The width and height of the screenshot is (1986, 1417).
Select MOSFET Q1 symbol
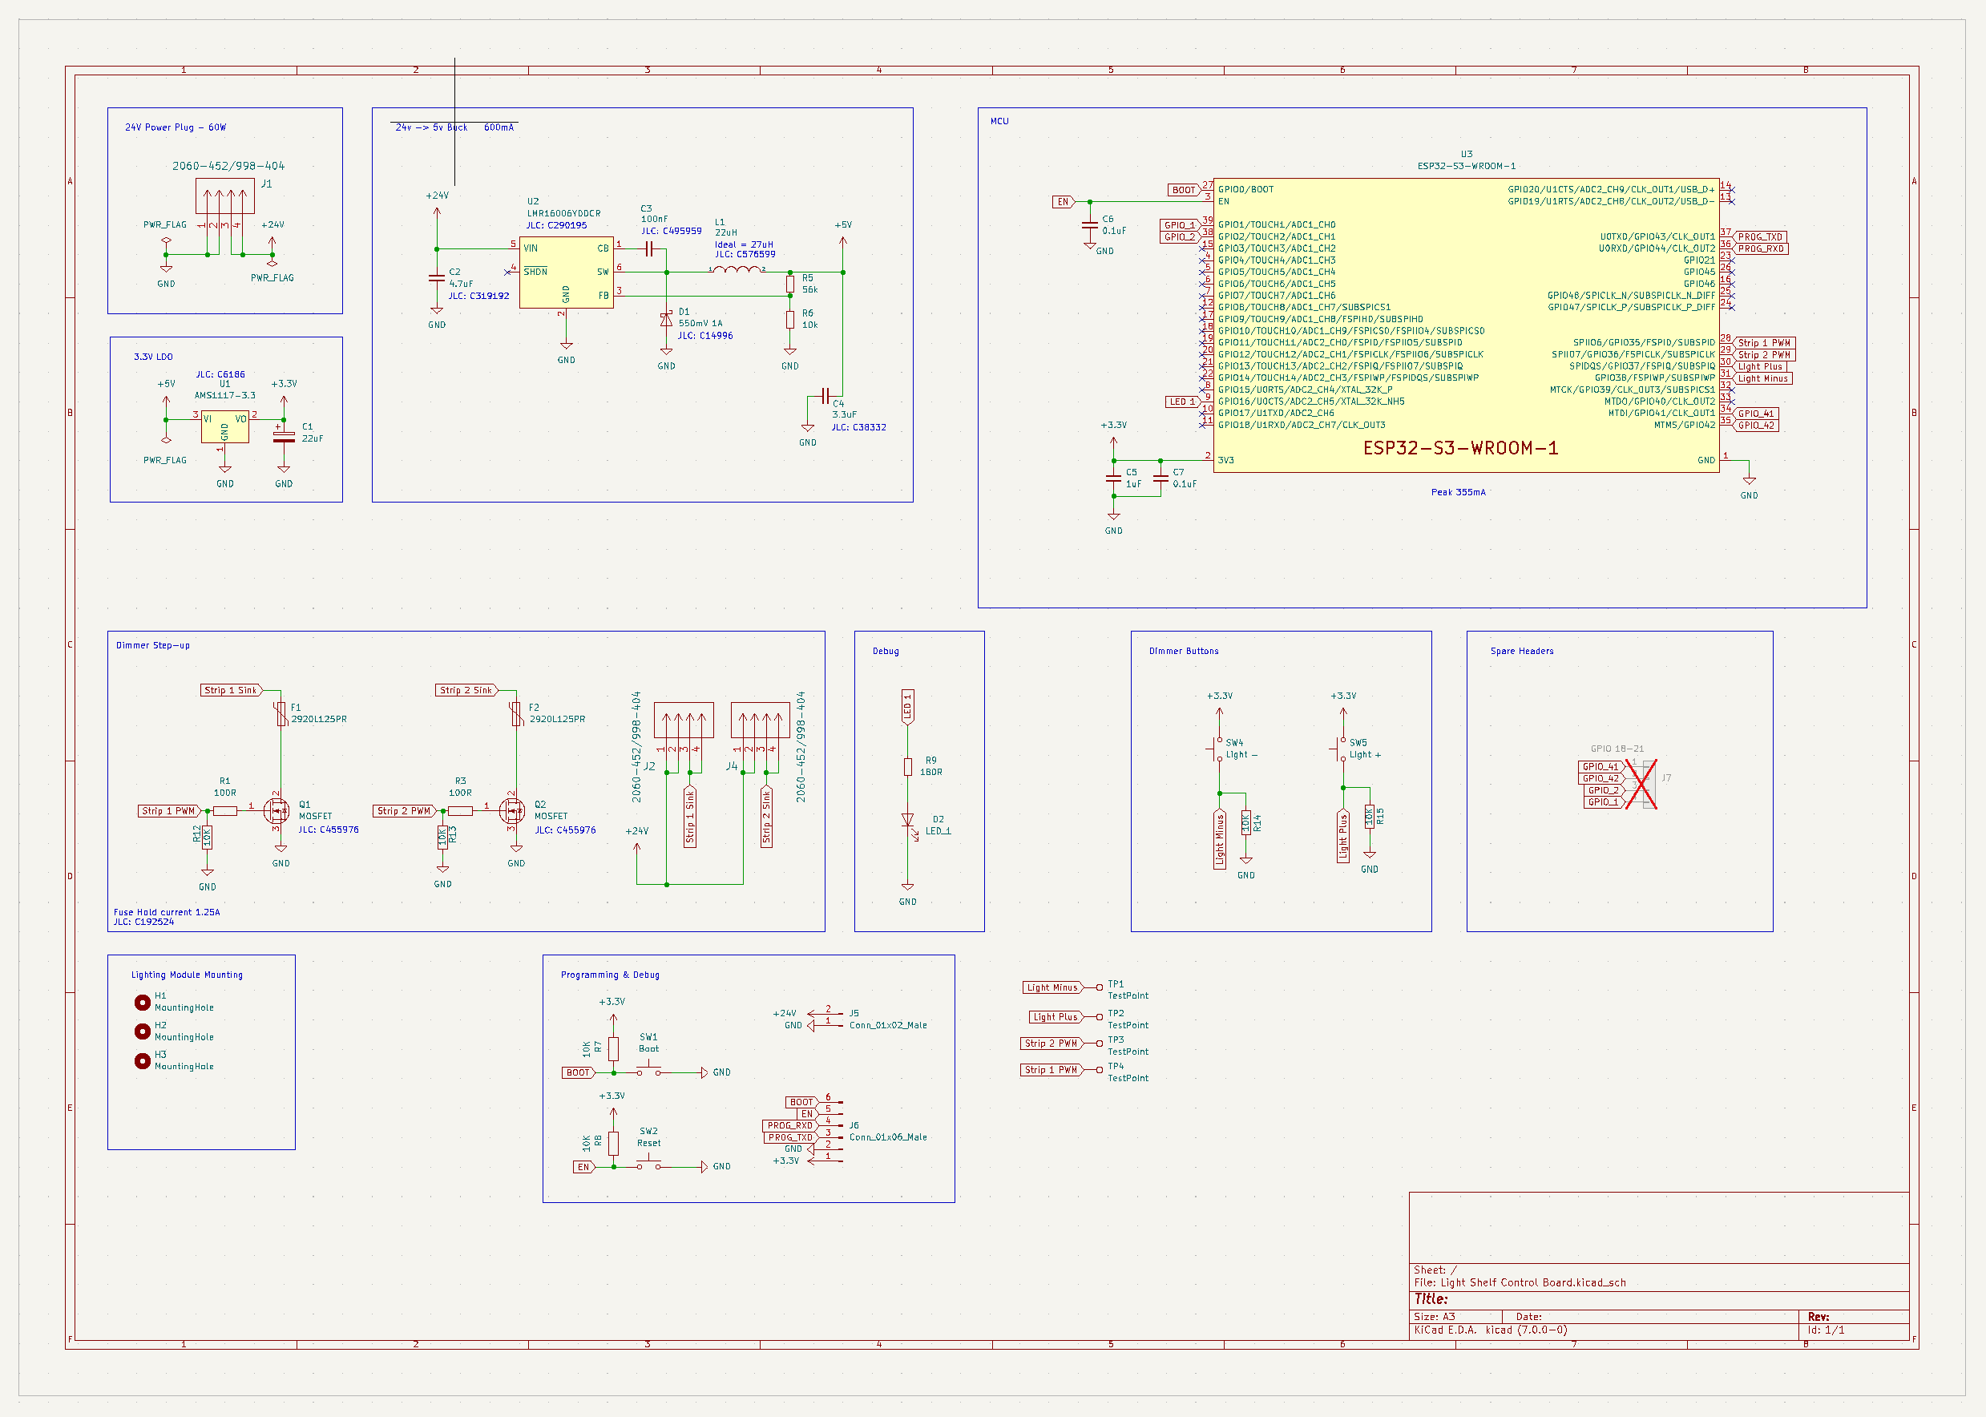277,810
